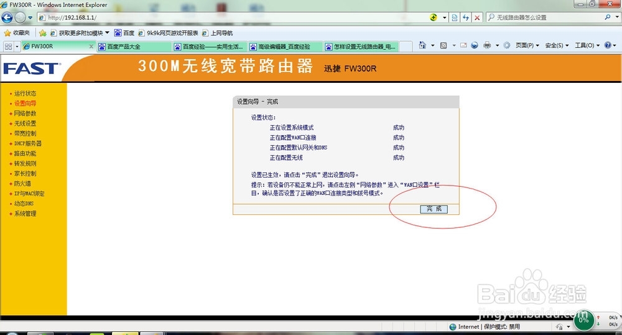The height and width of the screenshot is (335, 622).
Task: Expand 防火墙 in the router sidebar
Action: [22, 183]
